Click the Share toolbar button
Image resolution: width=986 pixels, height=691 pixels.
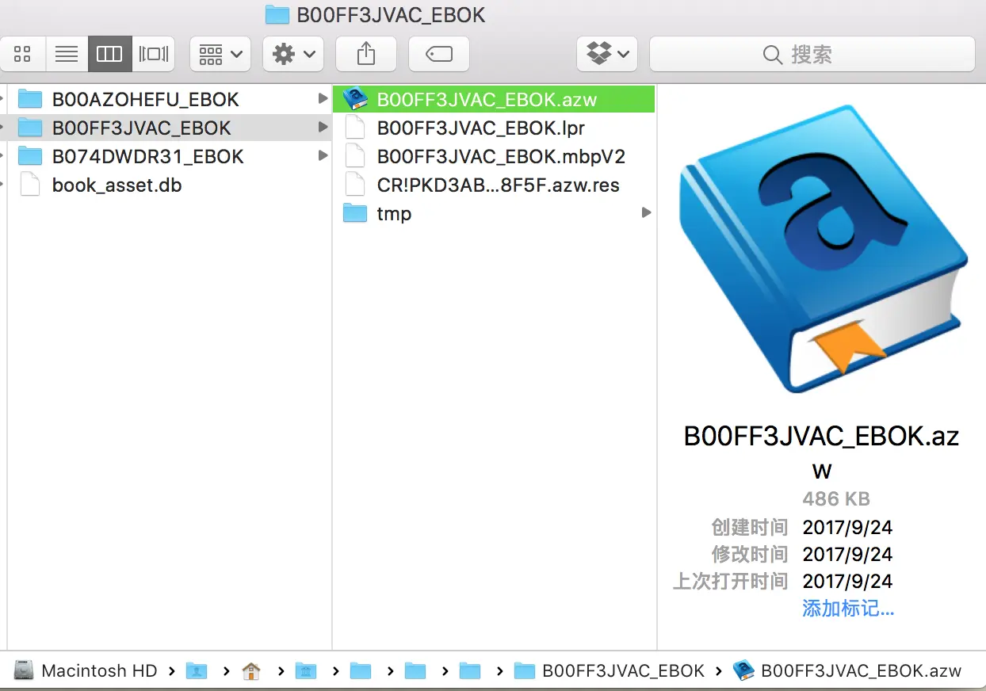click(x=365, y=54)
